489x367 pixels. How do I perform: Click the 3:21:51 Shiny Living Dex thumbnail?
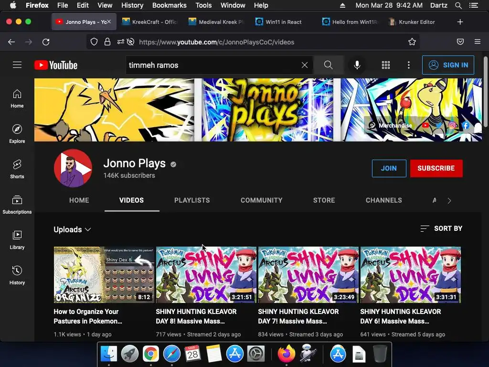(x=206, y=275)
